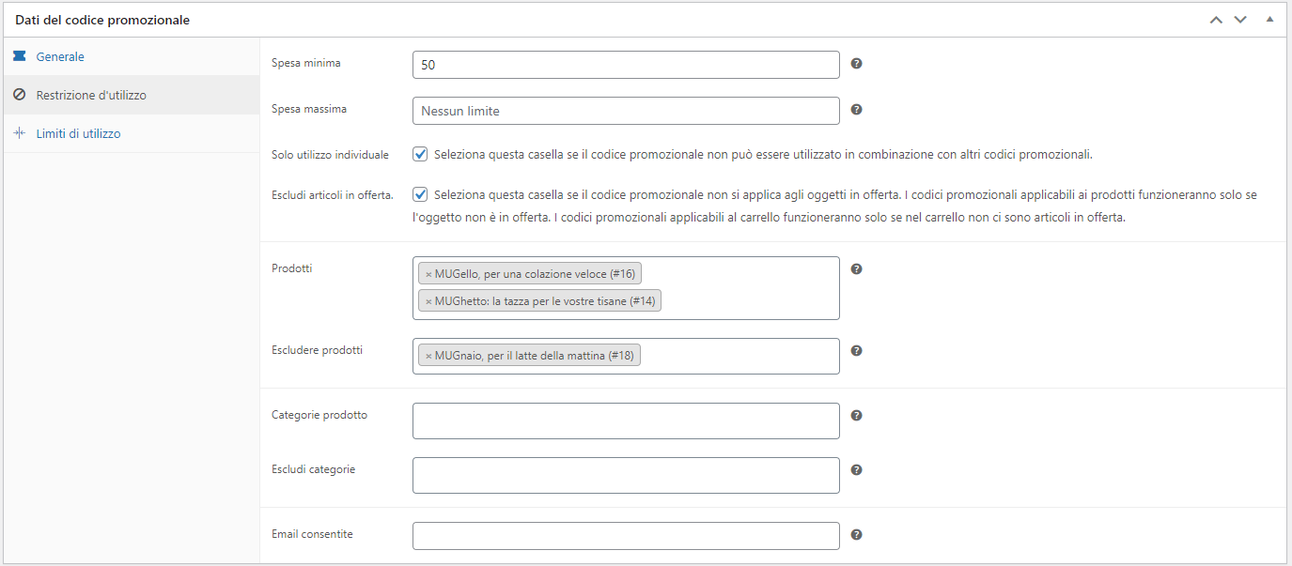This screenshot has height=566, width=1292.
Task: Remove MUGnaio from excluded products
Action: (428, 356)
